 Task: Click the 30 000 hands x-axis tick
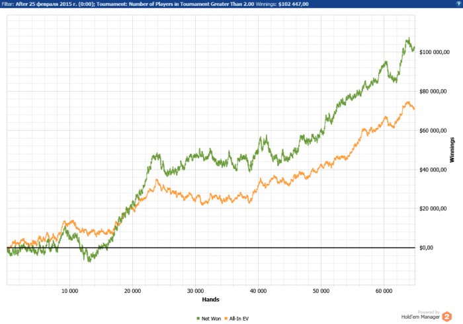194,290
